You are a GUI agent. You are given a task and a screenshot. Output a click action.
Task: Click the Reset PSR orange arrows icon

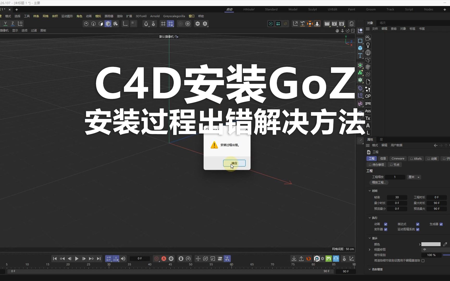(310, 24)
